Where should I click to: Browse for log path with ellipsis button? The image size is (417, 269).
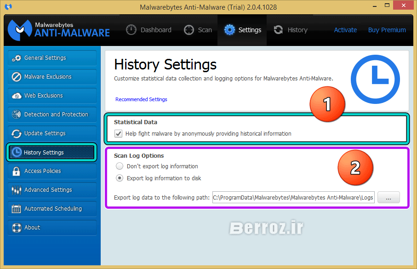388,198
